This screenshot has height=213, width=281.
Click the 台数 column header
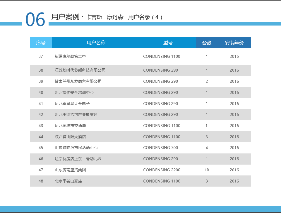[x=207, y=43]
